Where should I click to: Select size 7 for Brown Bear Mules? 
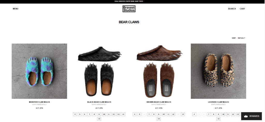[149, 114]
